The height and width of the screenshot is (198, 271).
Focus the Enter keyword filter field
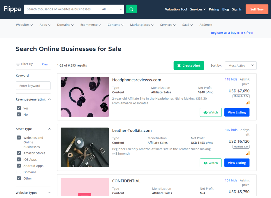pos(33,85)
